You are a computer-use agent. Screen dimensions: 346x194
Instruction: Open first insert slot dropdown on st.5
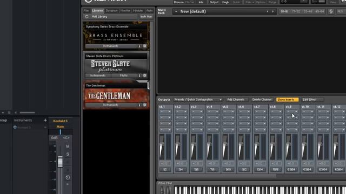coord(228,112)
